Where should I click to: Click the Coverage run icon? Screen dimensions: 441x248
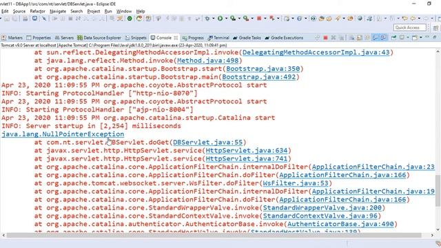(x=233, y=19)
